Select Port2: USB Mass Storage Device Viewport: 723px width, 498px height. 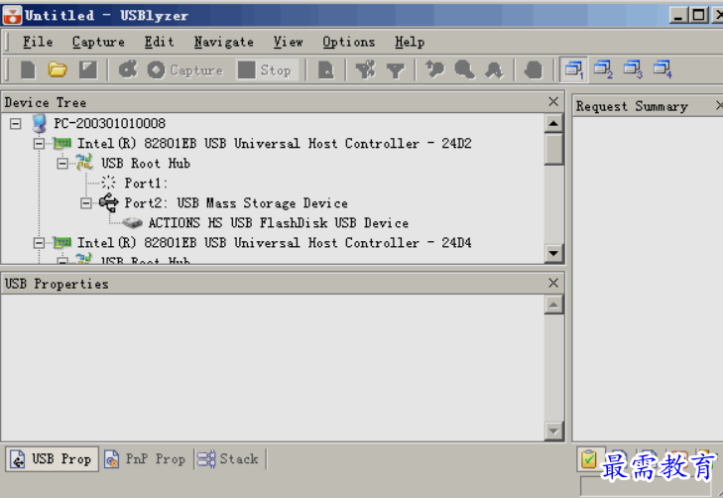click(x=236, y=203)
